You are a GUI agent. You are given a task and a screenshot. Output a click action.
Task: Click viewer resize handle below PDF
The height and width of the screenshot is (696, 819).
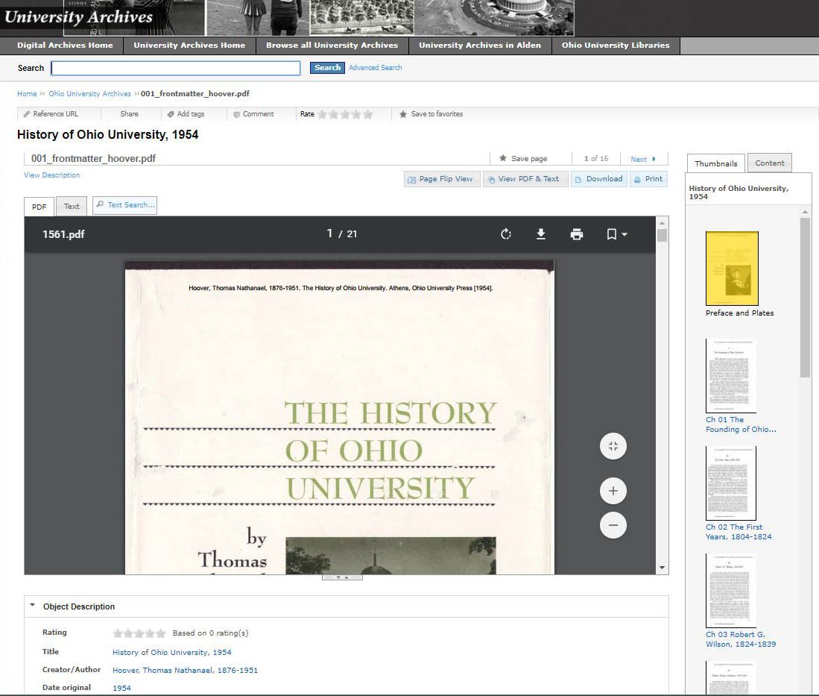pyautogui.click(x=342, y=577)
